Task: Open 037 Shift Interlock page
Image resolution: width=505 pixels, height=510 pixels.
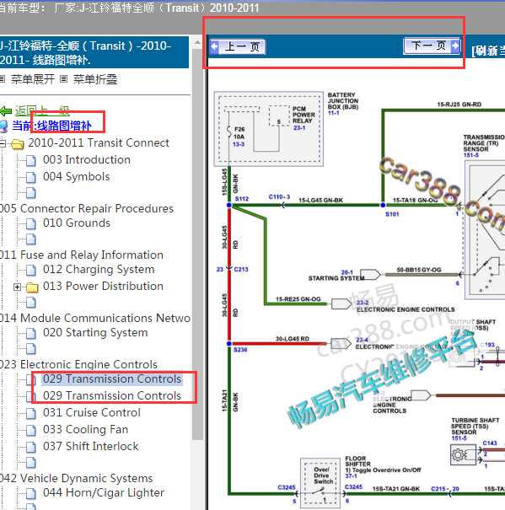Action: (x=91, y=446)
